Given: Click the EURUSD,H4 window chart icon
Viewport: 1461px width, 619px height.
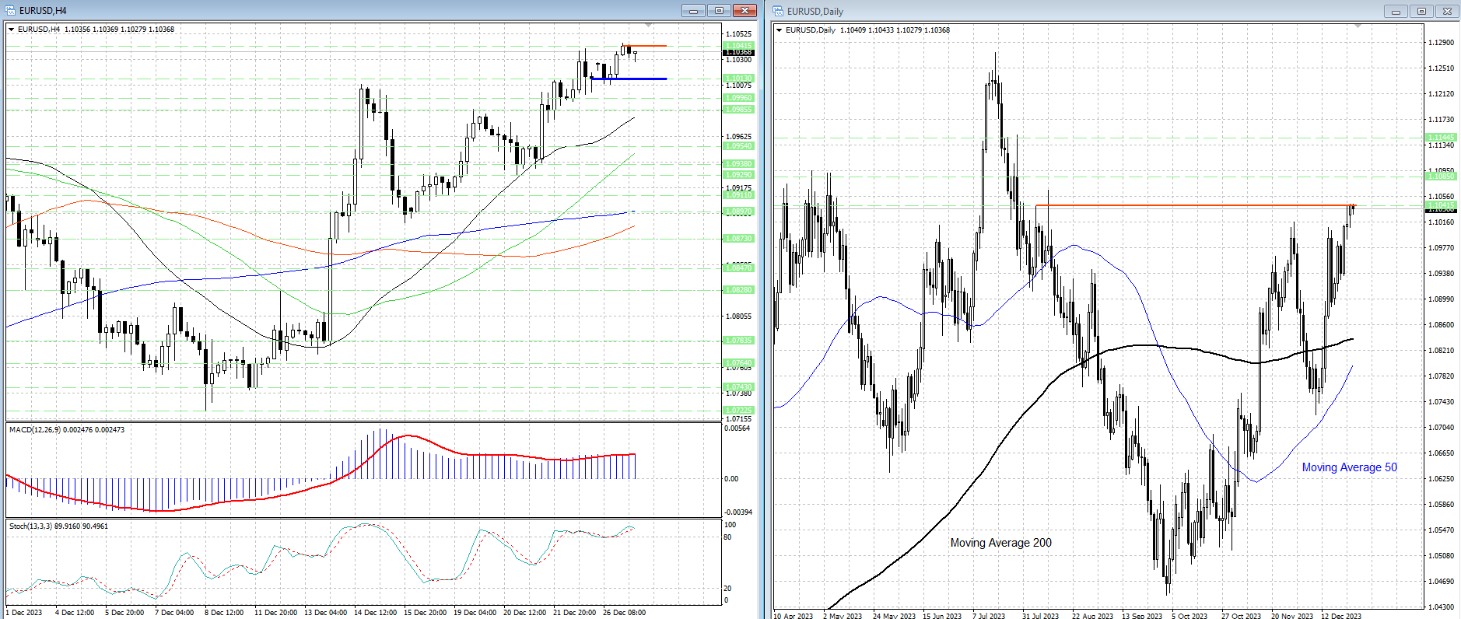Looking at the screenshot, I should pos(10,10).
